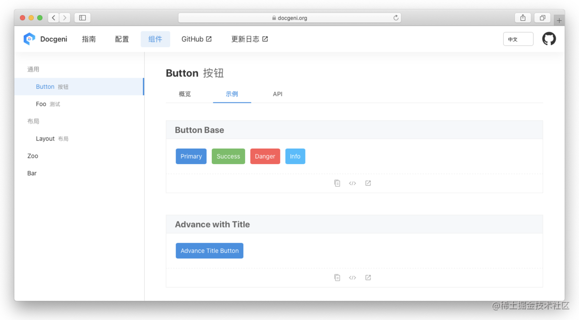This screenshot has width=579, height=320.
Task: Click the Docgeni logo icon
Action: click(29, 39)
